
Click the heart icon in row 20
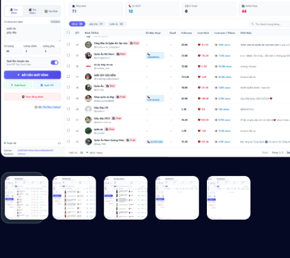(199, 109)
